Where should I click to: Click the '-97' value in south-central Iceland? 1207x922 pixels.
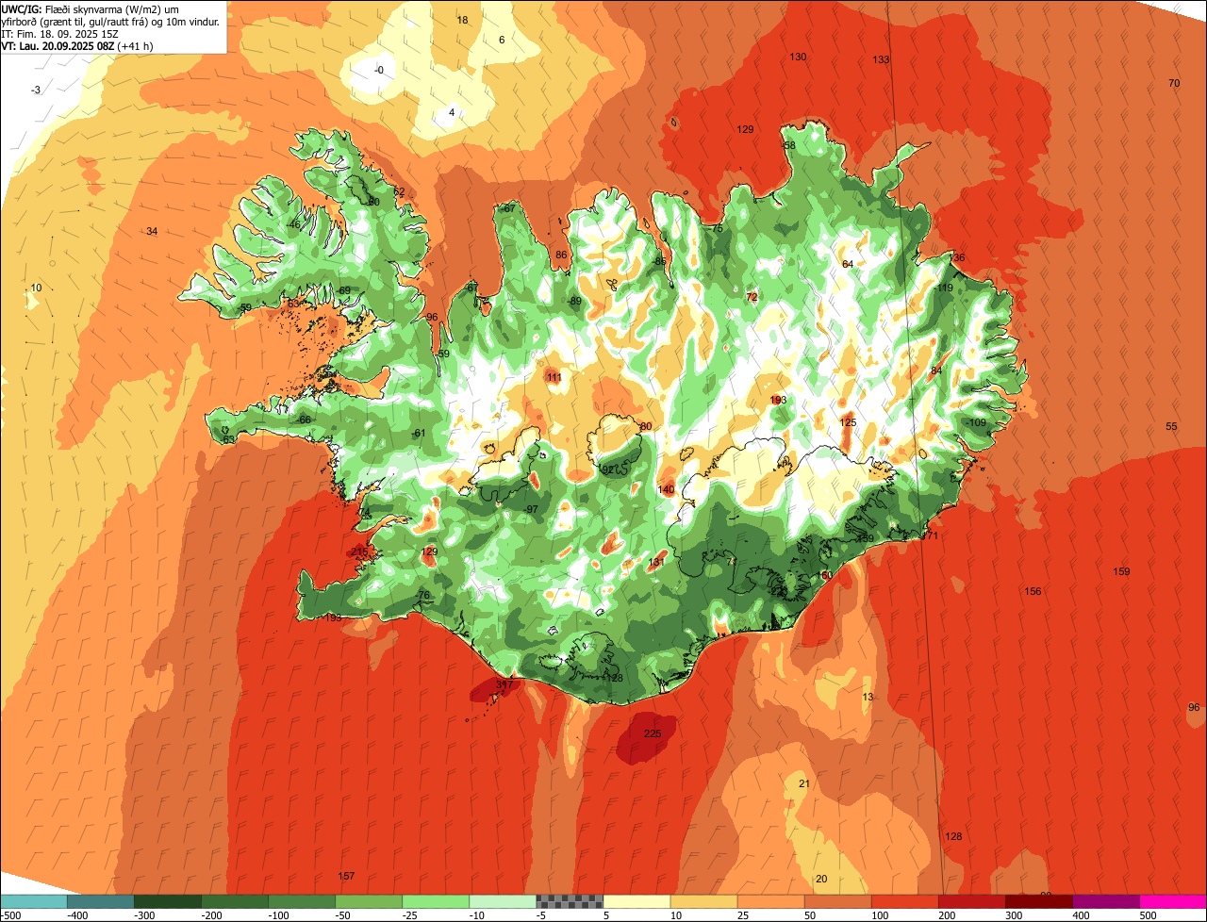click(x=531, y=509)
